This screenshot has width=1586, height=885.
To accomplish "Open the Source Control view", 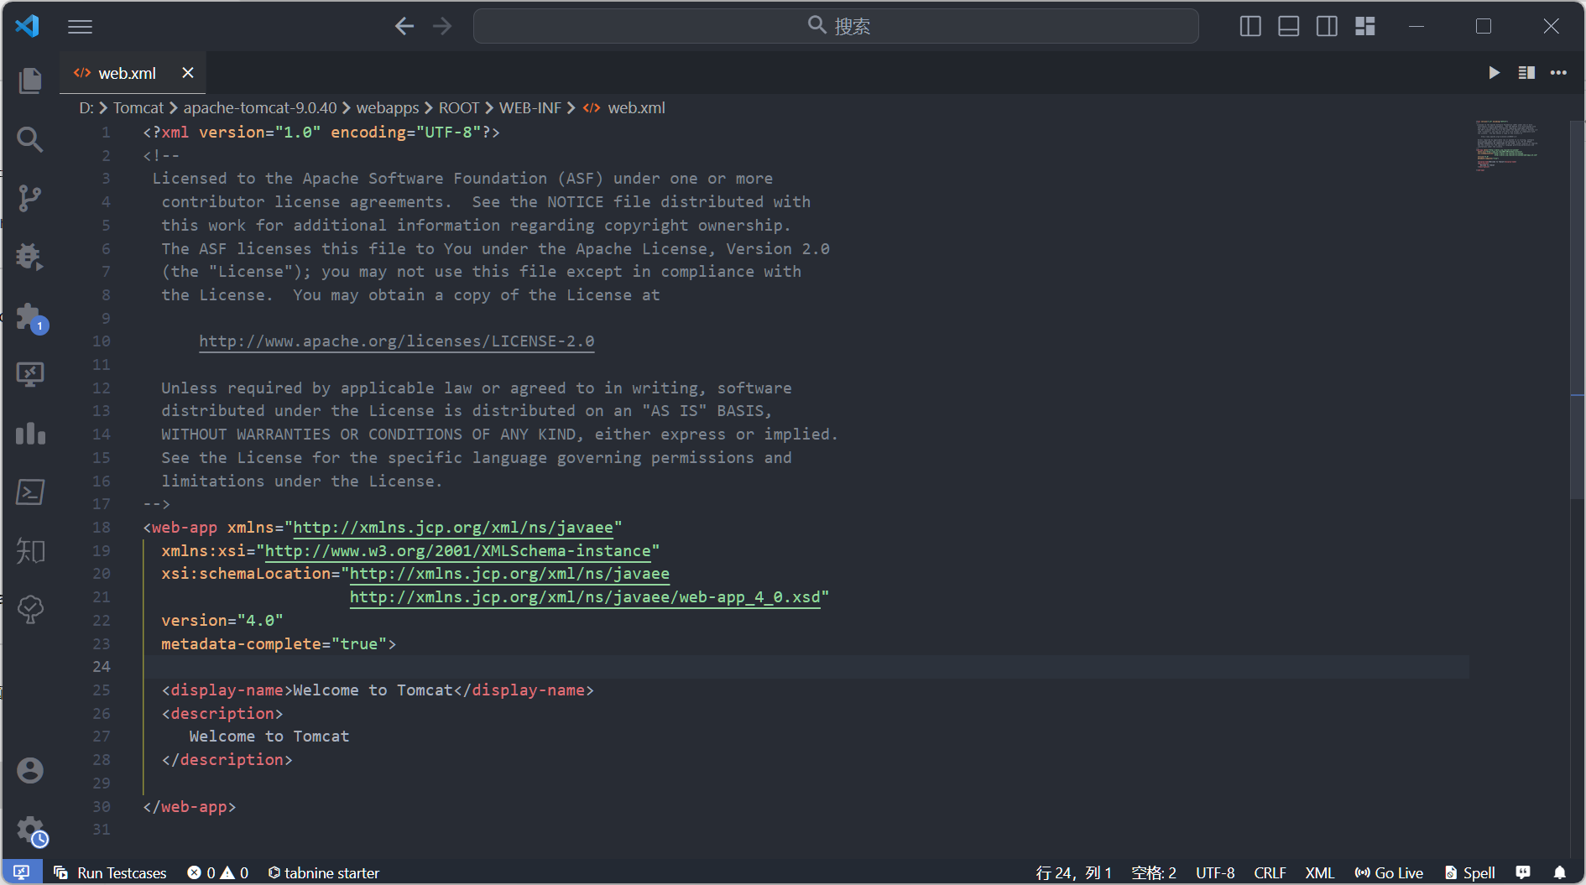I will (30, 198).
